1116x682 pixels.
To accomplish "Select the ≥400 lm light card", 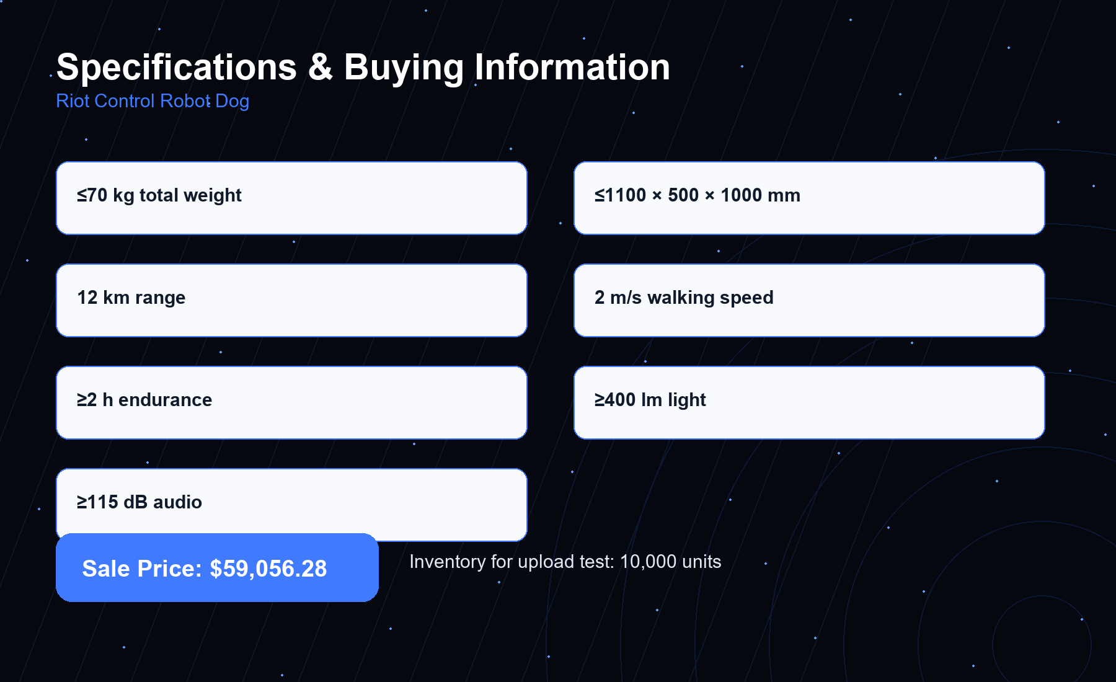I will pos(809,403).
